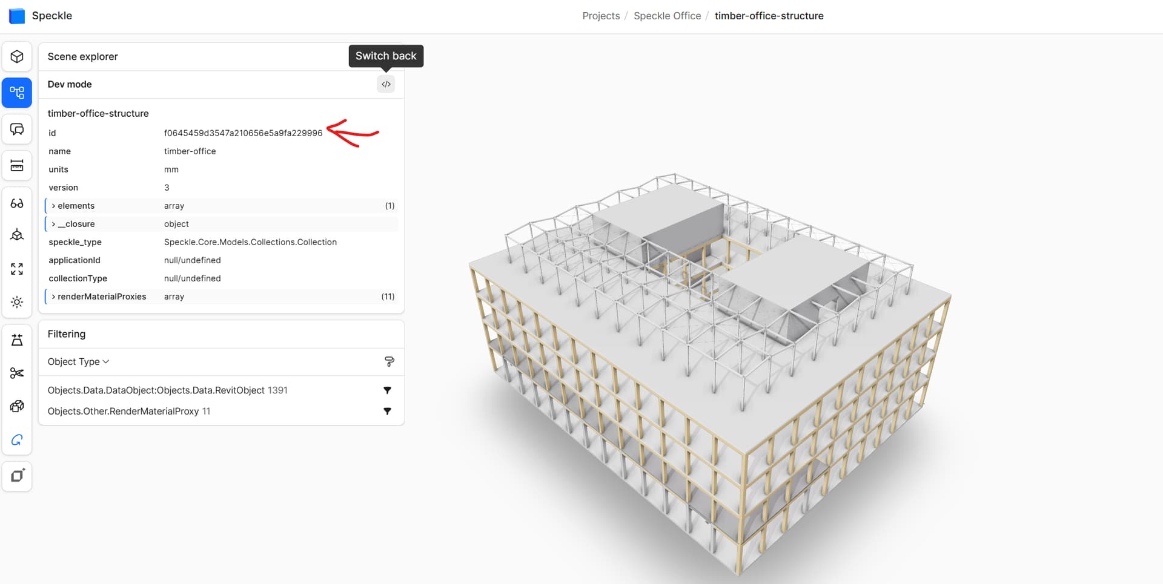The height and width of the screenshot is (584, 1163).
Task: Click the camera perspective icon below the sun icon
Action: 17,340
